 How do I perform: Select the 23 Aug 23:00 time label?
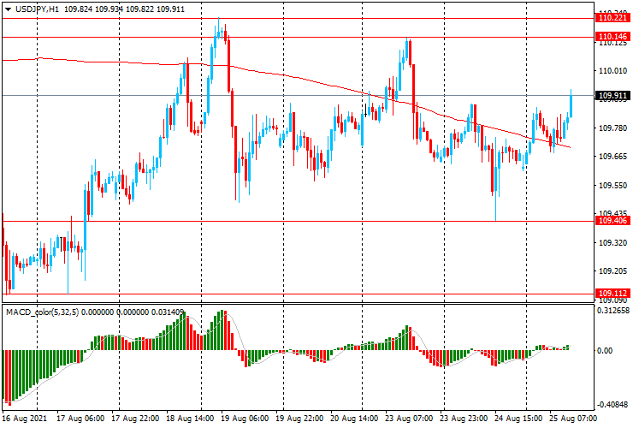coord(464,418)
